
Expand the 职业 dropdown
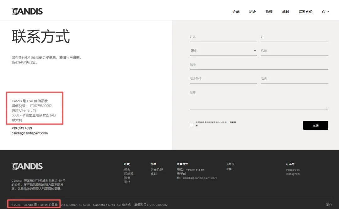pyautogui.click(x=223, y=51)
